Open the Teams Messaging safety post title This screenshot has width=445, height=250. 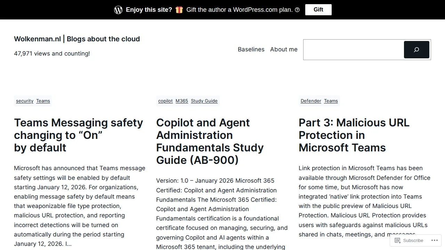[79, 135]
